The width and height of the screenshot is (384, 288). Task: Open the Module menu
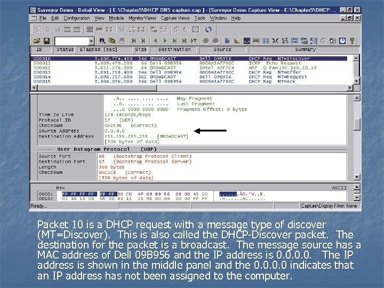[x=116, y=18]
